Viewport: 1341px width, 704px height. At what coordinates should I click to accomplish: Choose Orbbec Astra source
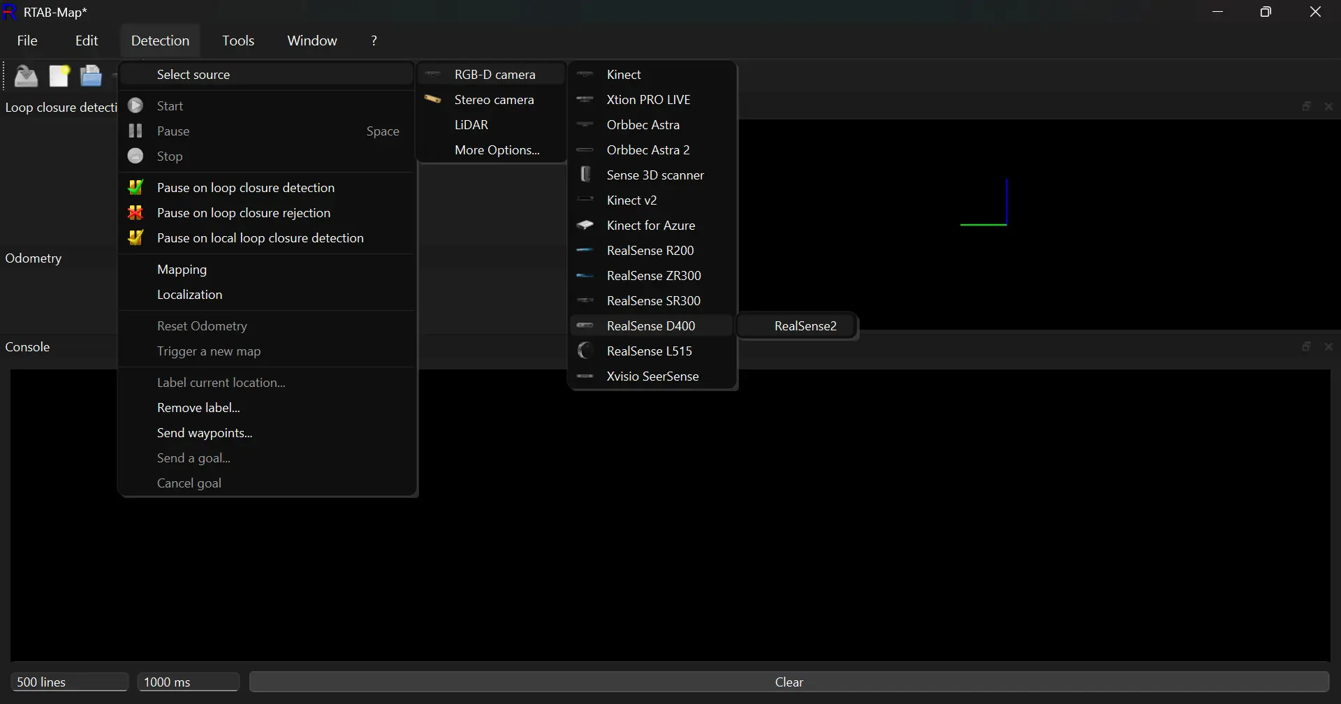tap(652, 125)
